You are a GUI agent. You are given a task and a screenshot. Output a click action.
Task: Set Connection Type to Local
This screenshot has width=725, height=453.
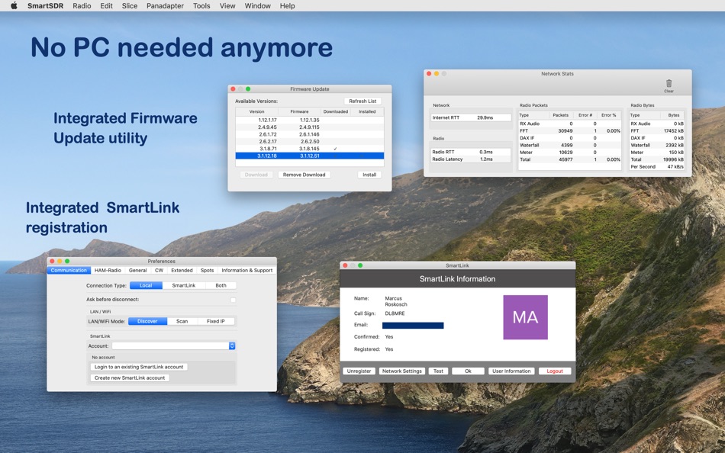(146, 285)
